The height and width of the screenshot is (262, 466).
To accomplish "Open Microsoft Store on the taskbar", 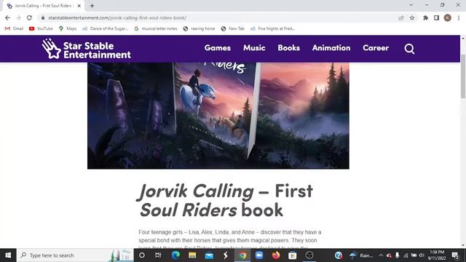I will tap(293, 255).
